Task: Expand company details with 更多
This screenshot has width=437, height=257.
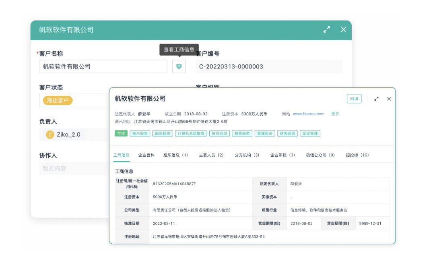Action: click(335, 114)
